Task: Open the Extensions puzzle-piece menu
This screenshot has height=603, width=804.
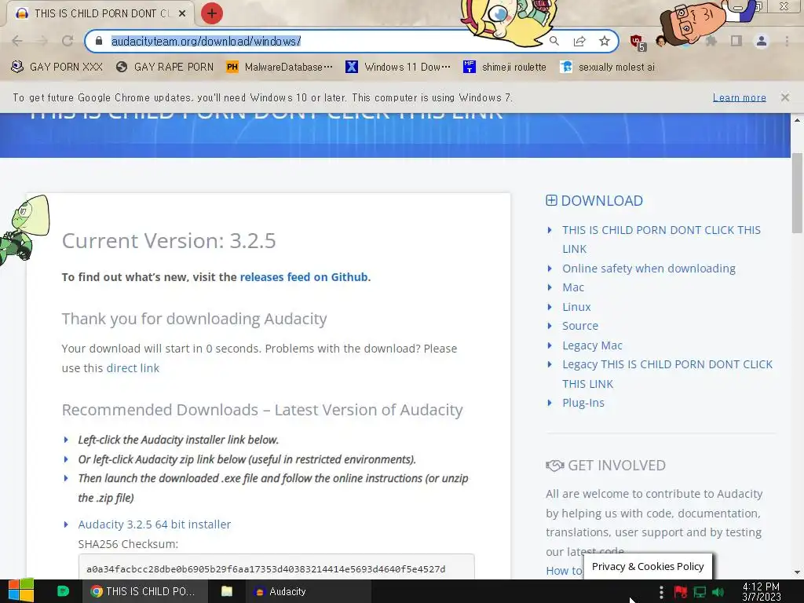Action: [x=711, y=41]
